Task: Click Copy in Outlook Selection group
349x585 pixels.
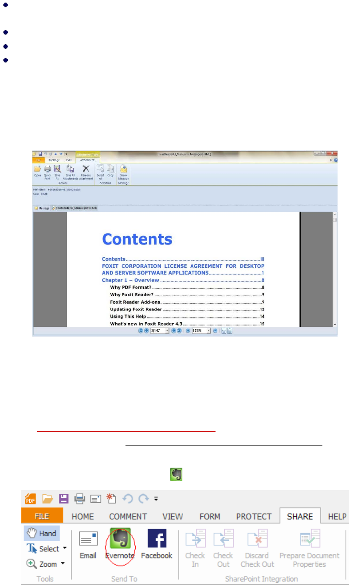Action: tap(110, 171)
